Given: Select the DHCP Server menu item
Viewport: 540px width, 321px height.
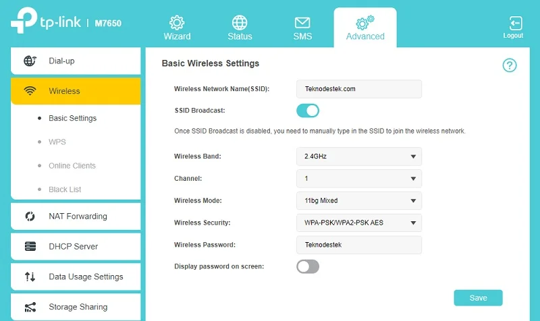Looking at the screenshot, I should click(73, 247).
